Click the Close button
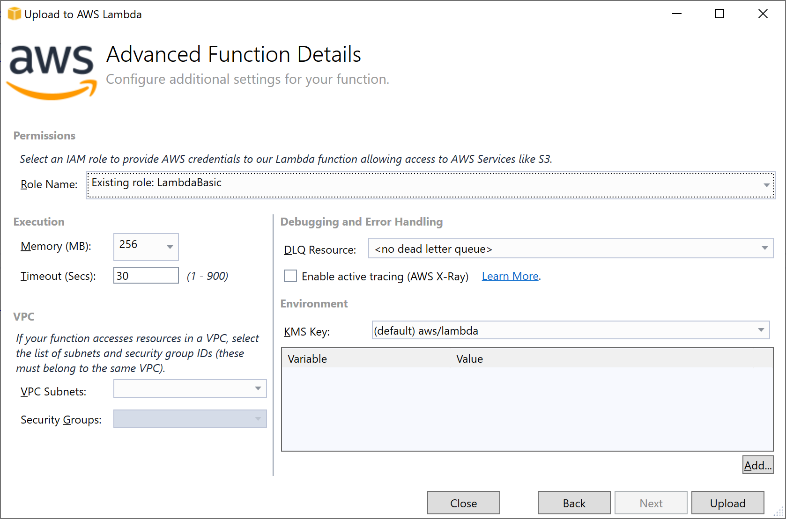 click(464, 503)
